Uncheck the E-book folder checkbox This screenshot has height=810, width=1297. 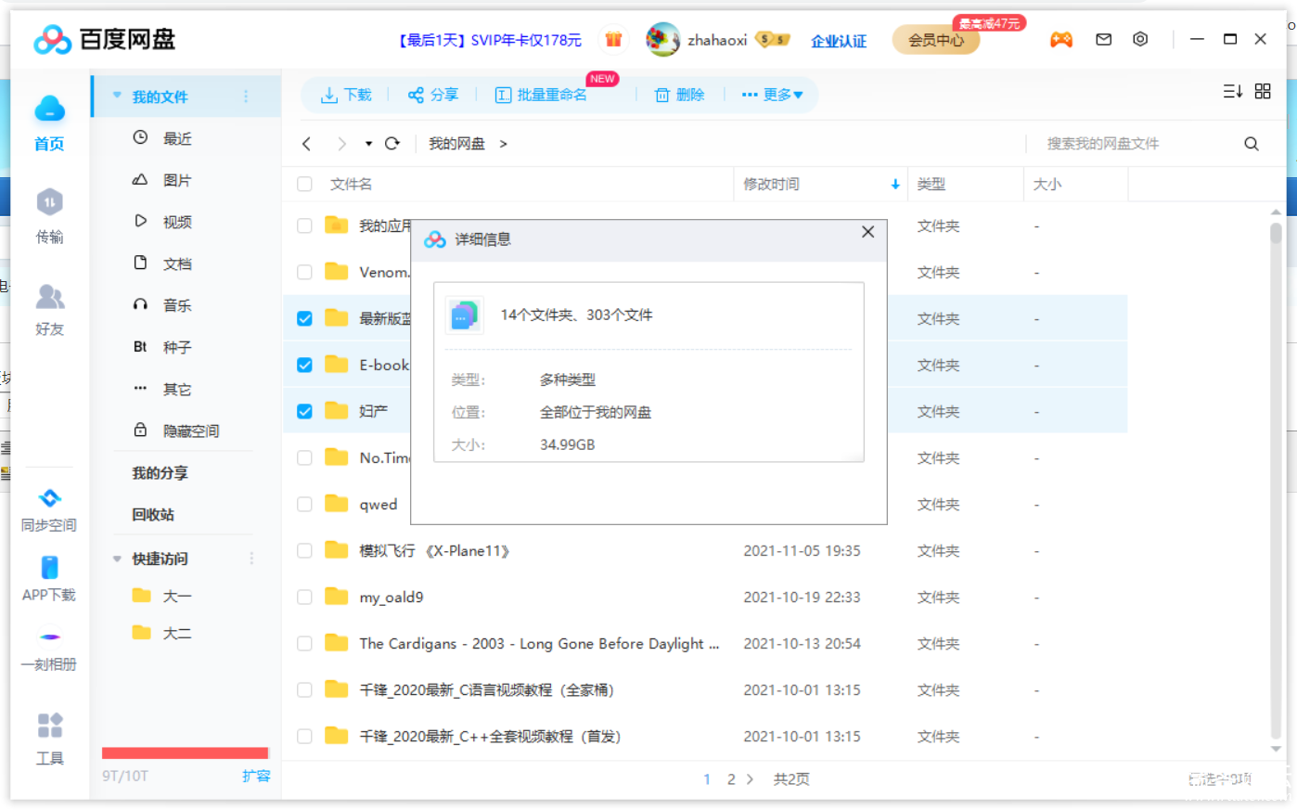pos(304,365)
